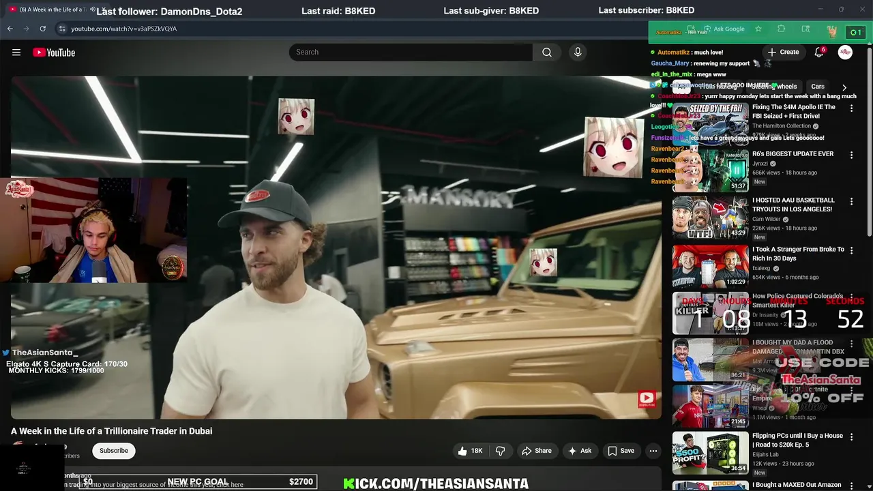
Task: Click the main video player
Action: point(336,247)
